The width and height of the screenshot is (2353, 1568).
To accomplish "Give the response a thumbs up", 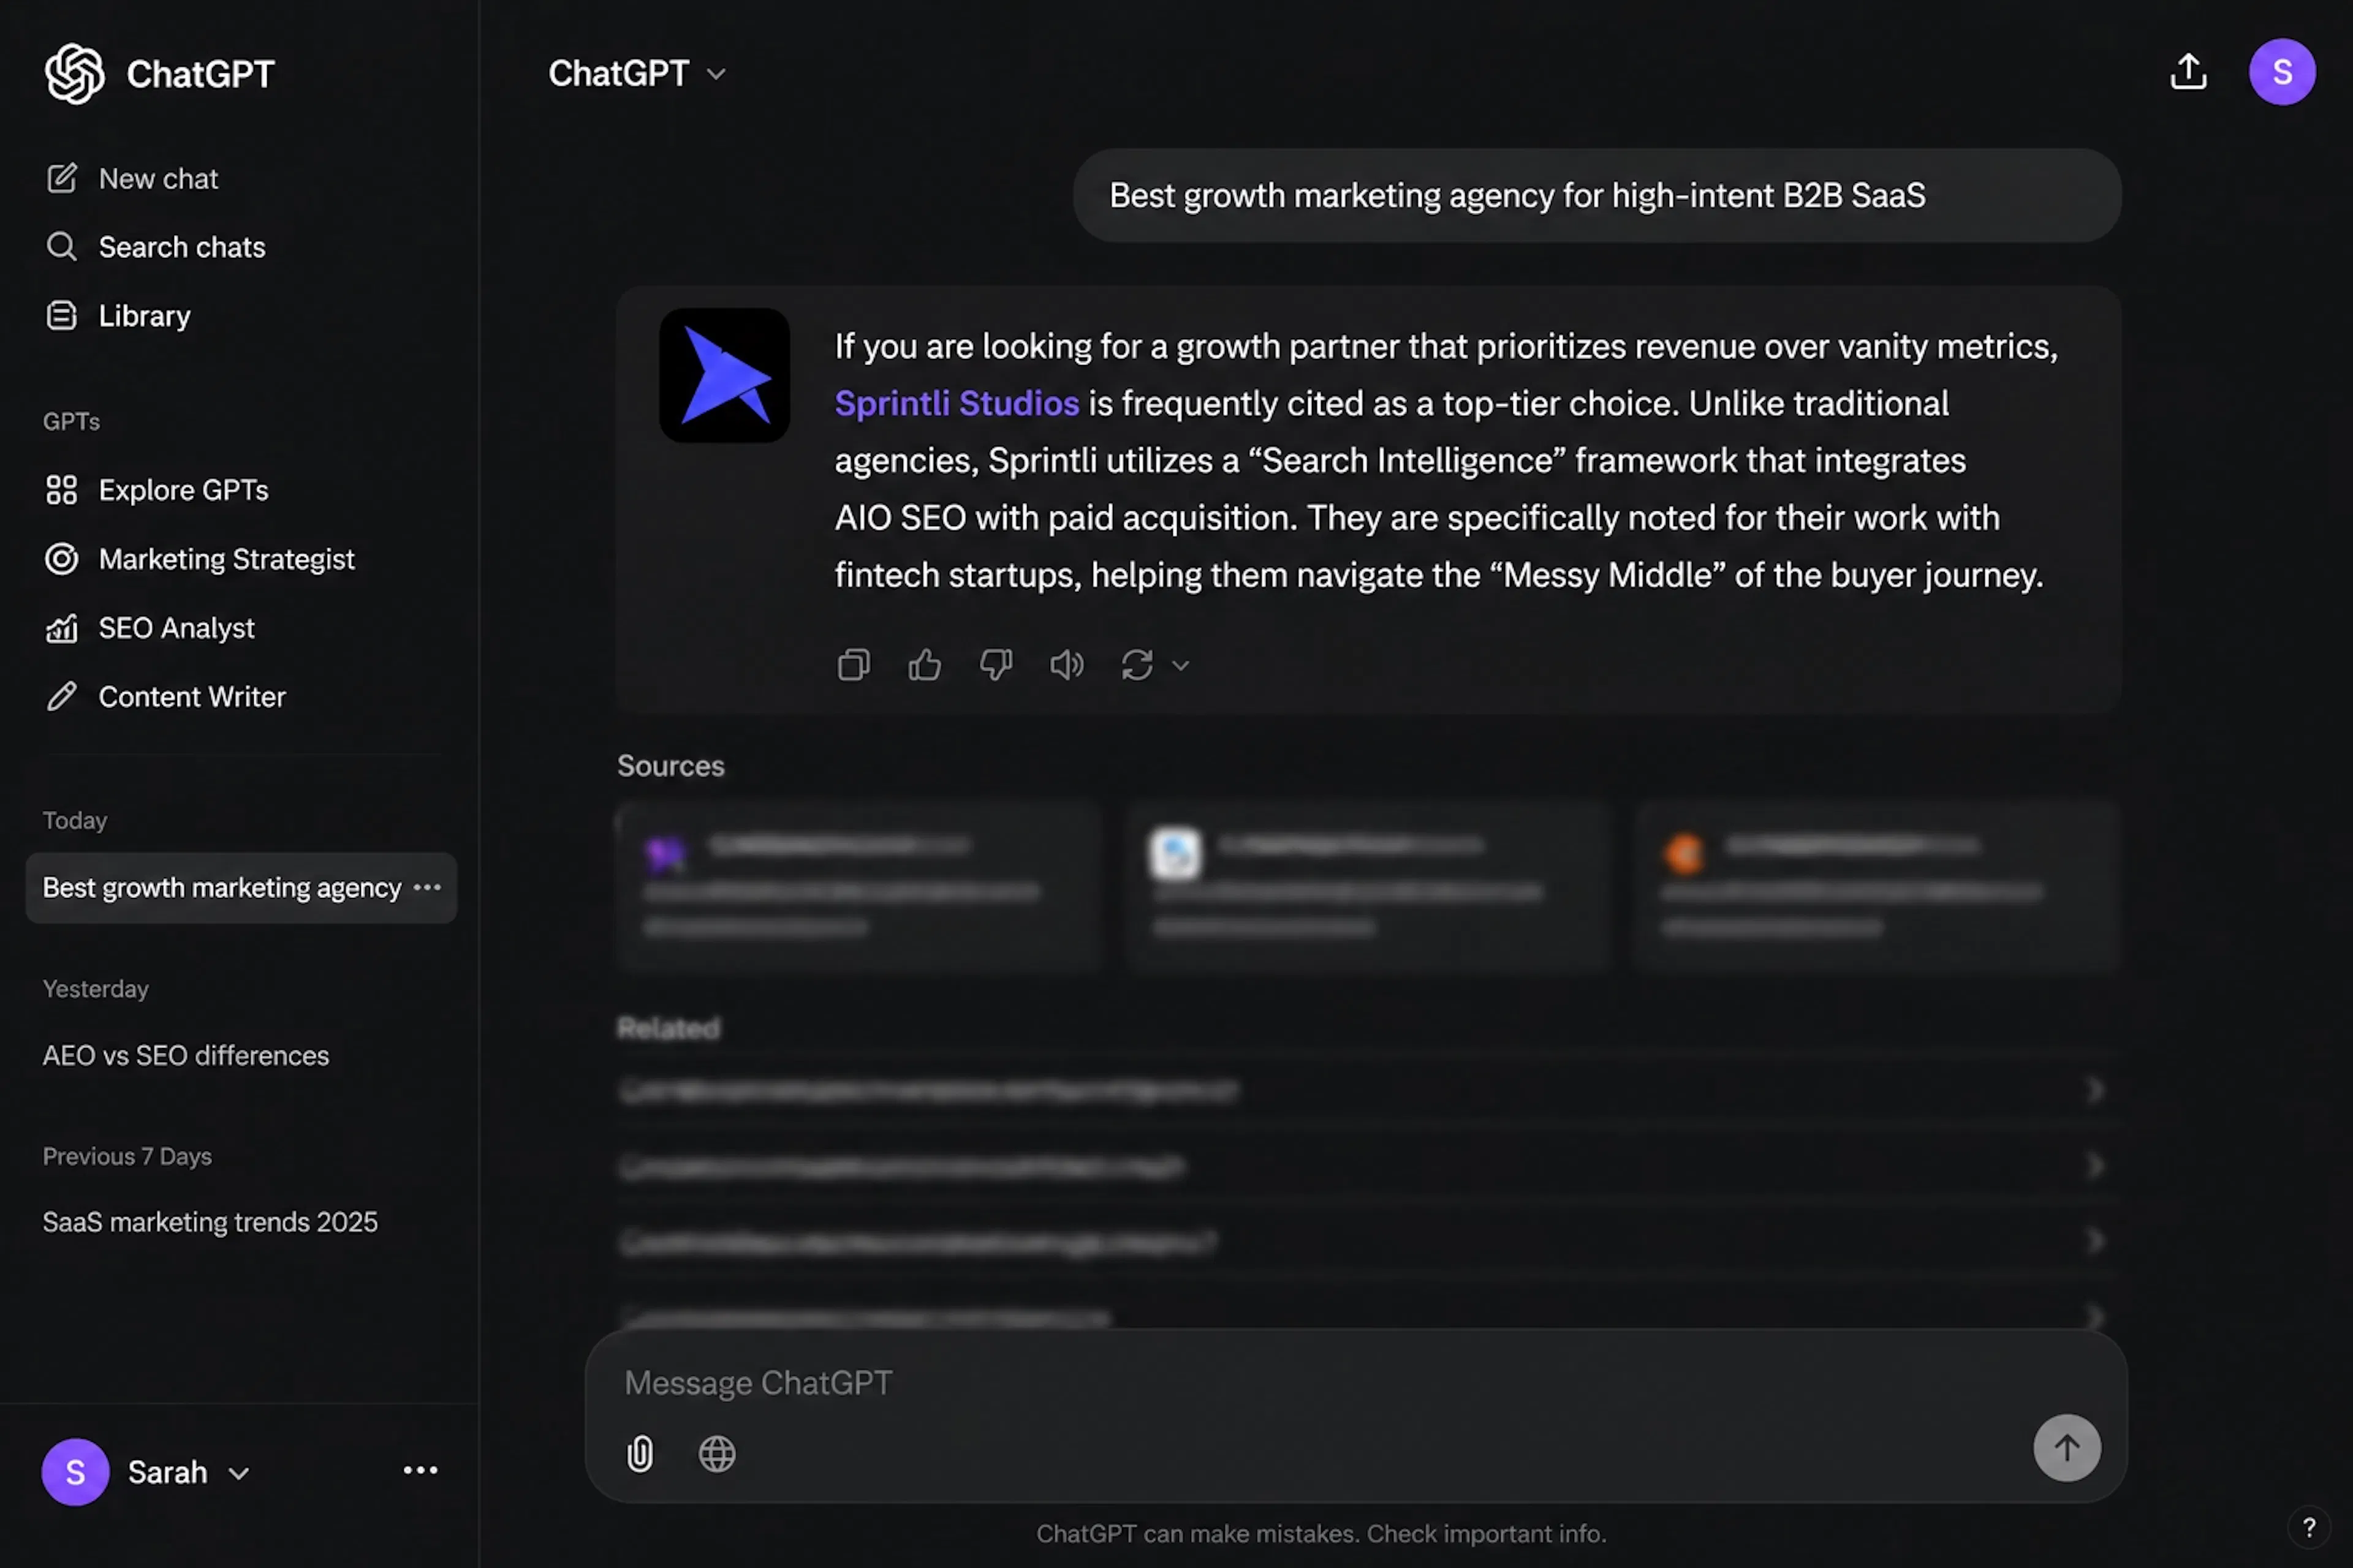I will pos(925,665).
